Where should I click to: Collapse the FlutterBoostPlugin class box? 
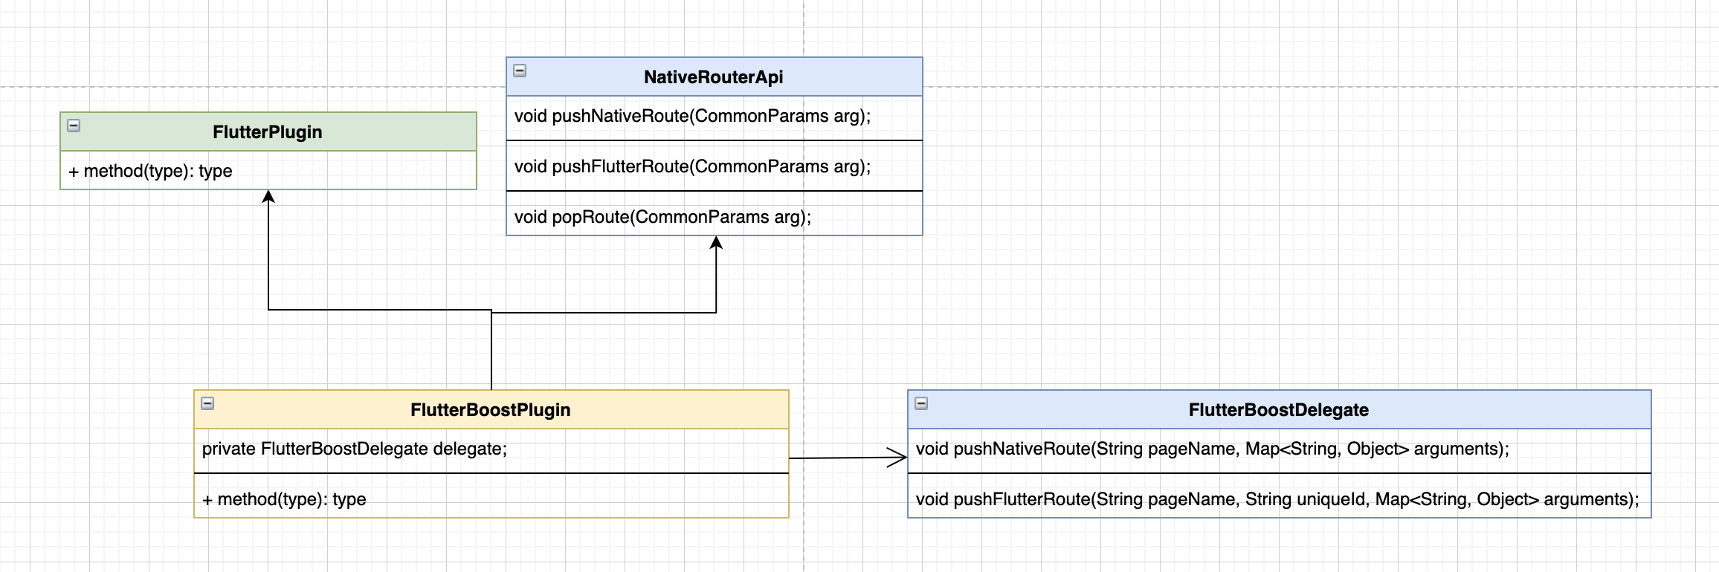click(x=207, y=403)
